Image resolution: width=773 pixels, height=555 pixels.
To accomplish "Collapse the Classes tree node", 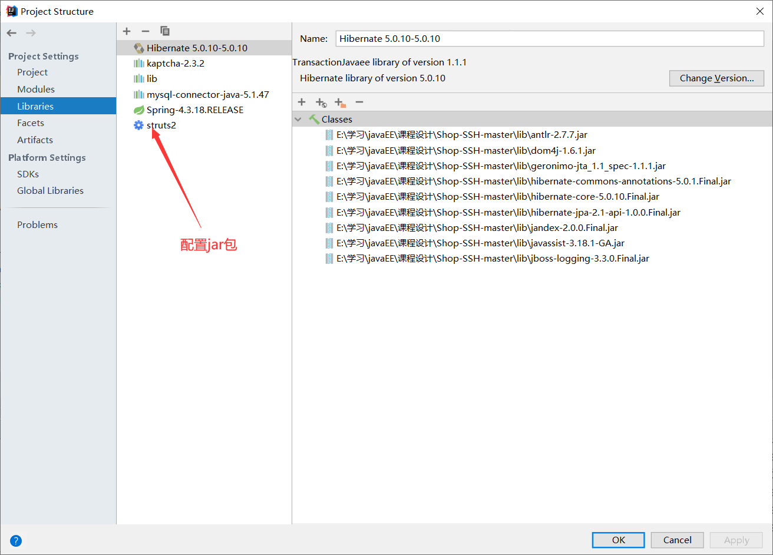I will 299,119.
